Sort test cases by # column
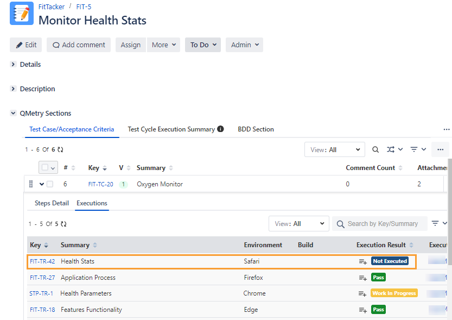 click(x=73, y=168)
